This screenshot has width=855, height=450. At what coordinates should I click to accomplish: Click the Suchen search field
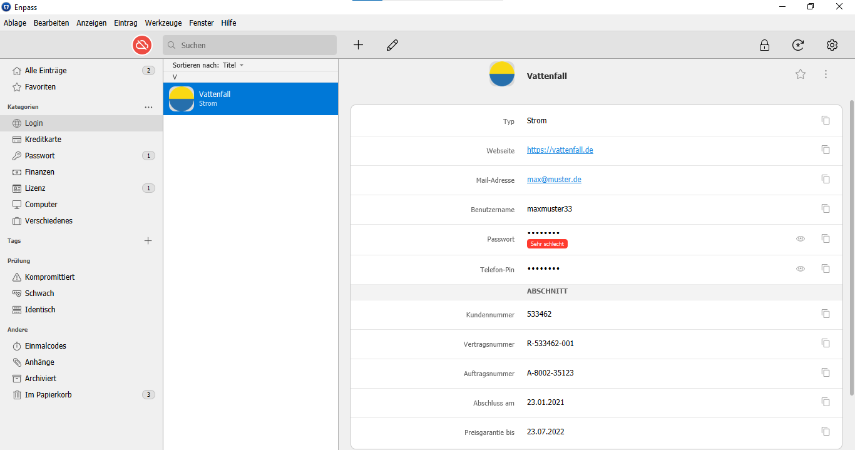[x=250, y=45]
